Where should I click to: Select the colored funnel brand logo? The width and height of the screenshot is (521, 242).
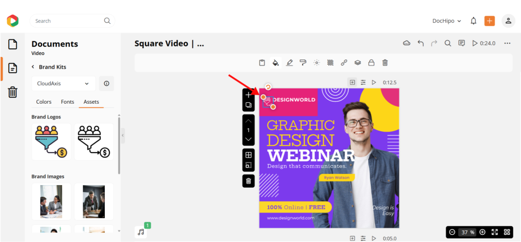click(51, 142)
